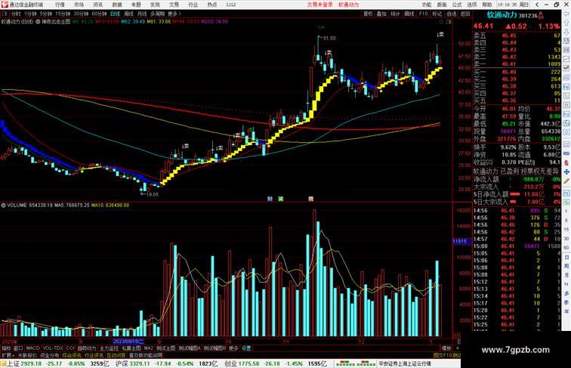Select the VOL-TDX indicator tab
The width and height of the screenshot is (571, 368).
pyautogui.click(x=53, y=348)
